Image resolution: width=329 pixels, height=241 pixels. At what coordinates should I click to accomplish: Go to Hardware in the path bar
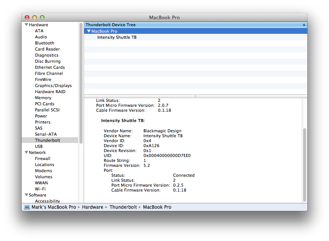[x=92, y=207]
